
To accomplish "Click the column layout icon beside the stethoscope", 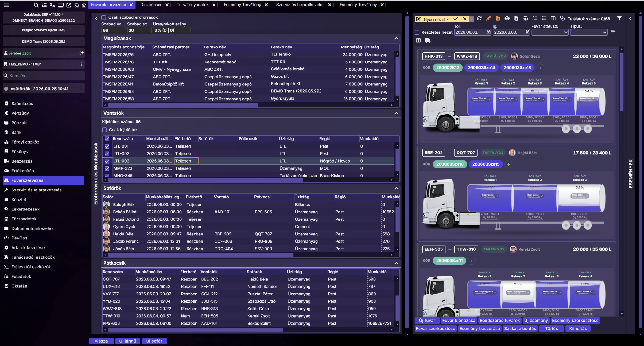I will click(553, 18).
